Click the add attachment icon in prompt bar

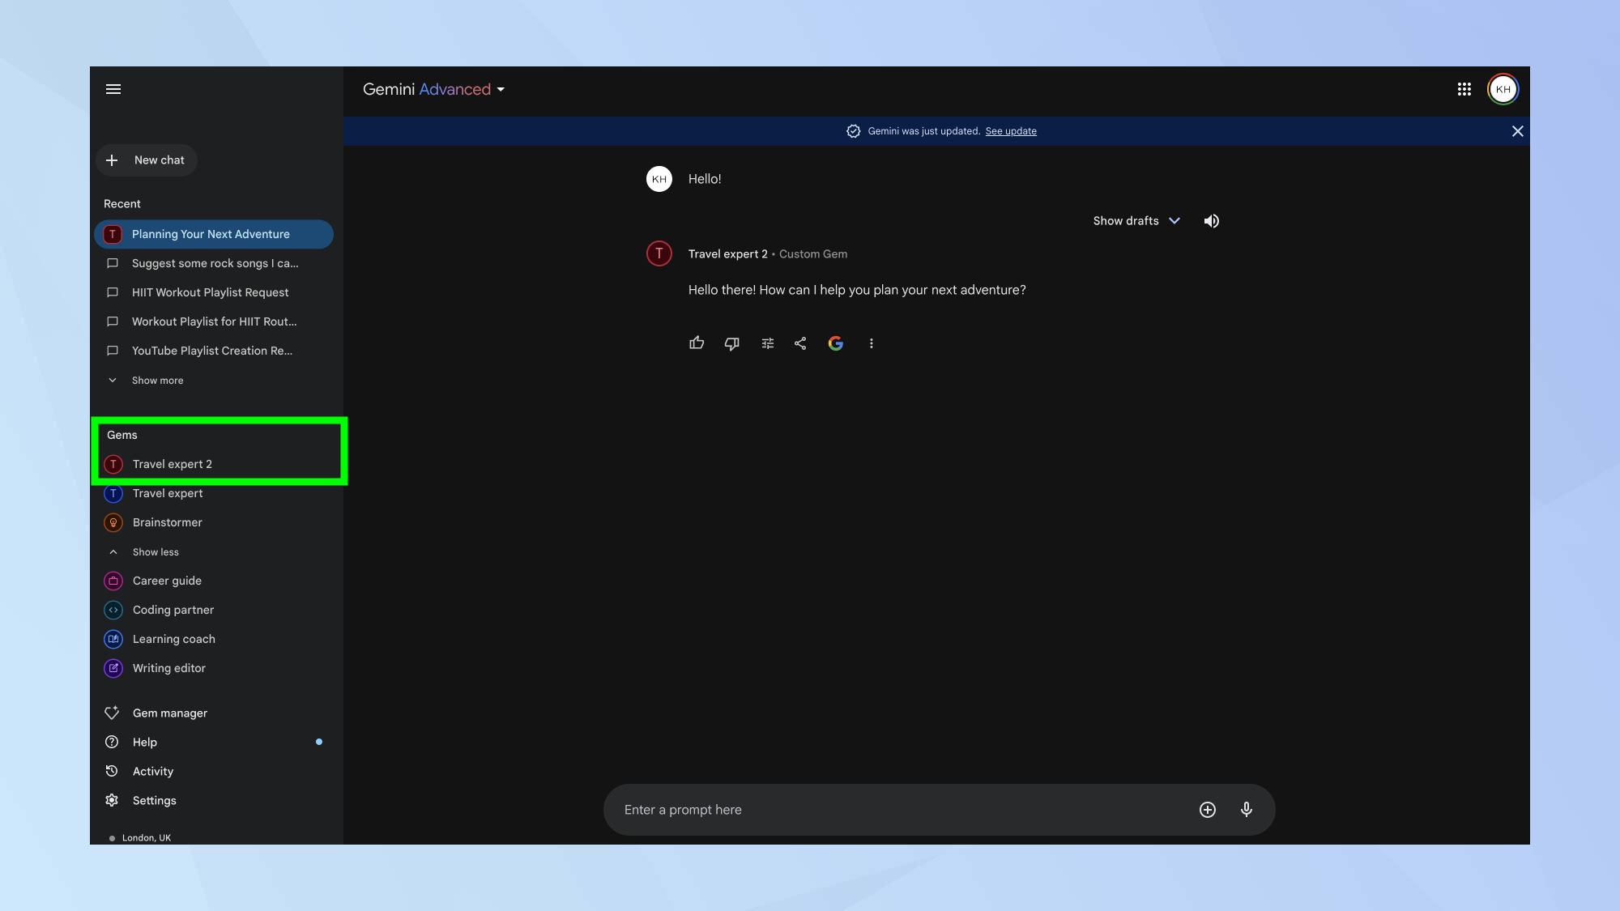coord(1207,810)
